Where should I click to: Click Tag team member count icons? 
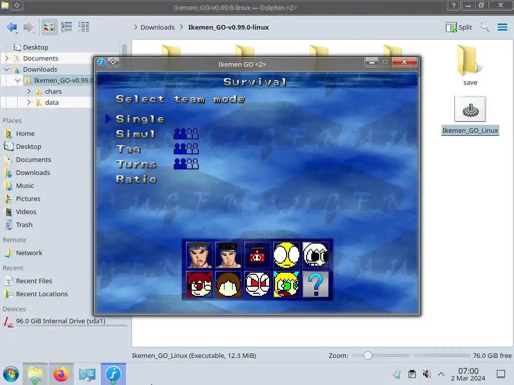point(186,149)
